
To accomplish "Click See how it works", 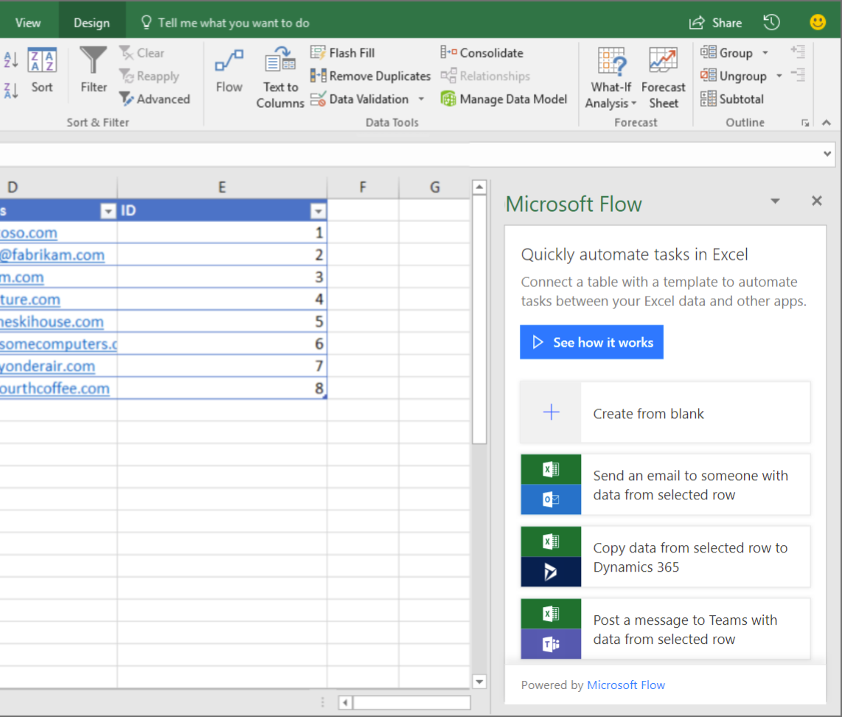I will coord(591,342).
